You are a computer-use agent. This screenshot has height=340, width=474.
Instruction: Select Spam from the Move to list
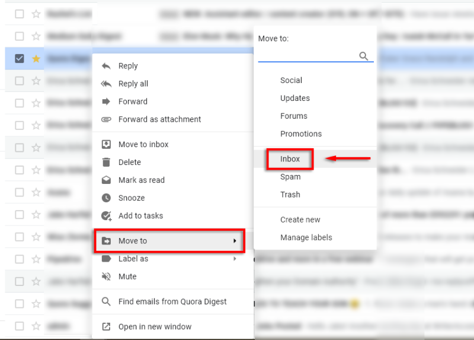[x=290, y=177]
